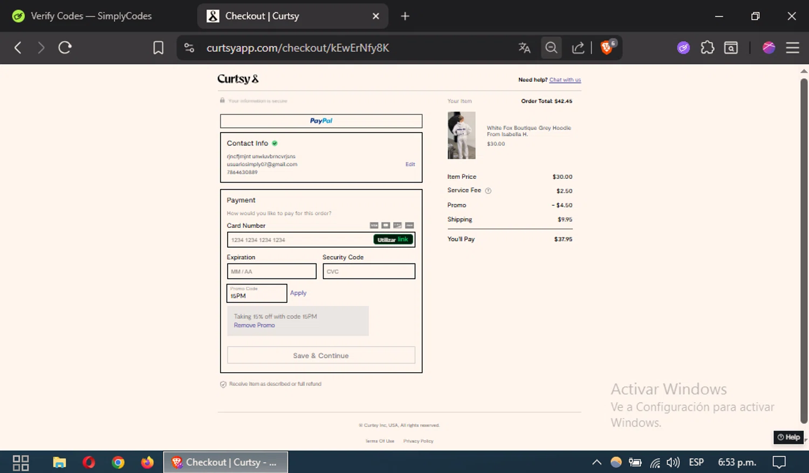Click the green Contact Info checkmark
Viewport: 809px width, 473px height.
(275, 143)
